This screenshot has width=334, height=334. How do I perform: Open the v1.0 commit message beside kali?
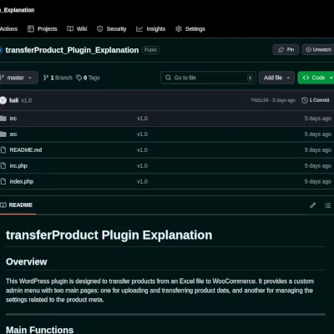27,100
